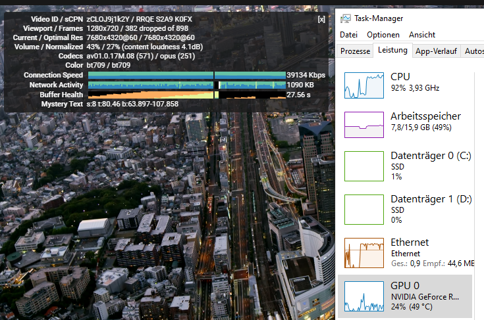Click the '27.56 s' buffer health value
484x320 pixels.
pos(298,95)
